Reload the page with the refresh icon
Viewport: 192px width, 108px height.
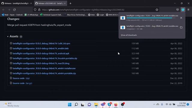point(14,10)
